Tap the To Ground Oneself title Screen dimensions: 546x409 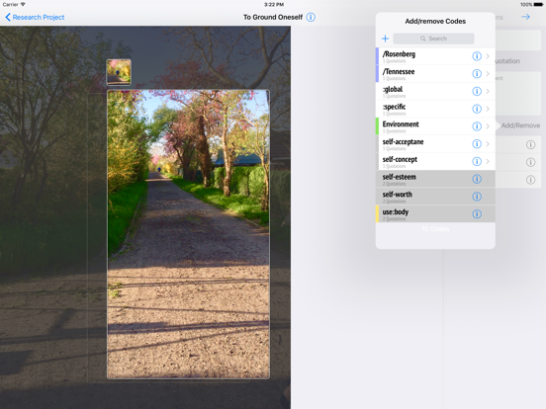(x=273, y=17)
